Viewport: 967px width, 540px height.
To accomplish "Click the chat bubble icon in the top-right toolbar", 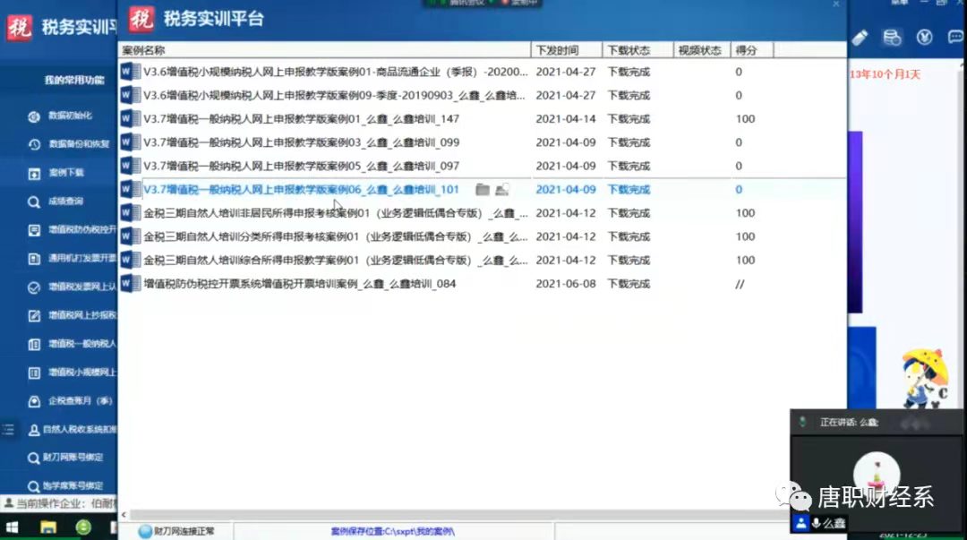I will click(956, 38).
